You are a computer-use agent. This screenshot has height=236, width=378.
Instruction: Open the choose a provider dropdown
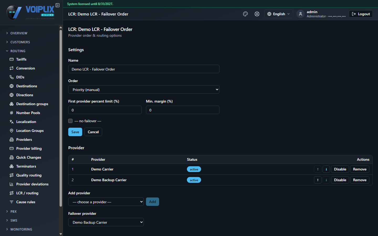pos(106,202)
